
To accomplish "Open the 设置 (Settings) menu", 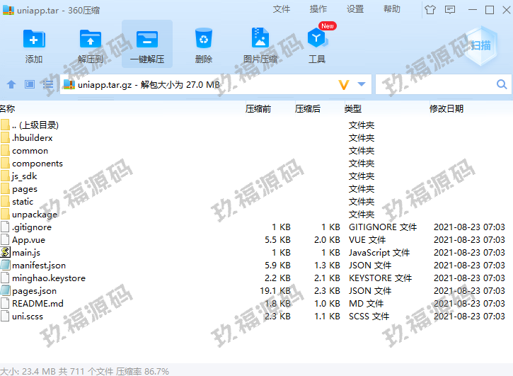I will pos(355,9).
